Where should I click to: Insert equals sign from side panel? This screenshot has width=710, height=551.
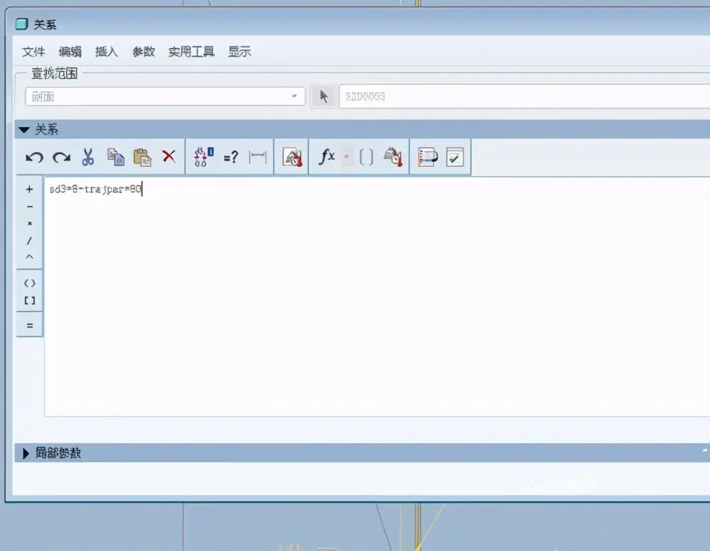pyautogui.click(x=30, y=325)
